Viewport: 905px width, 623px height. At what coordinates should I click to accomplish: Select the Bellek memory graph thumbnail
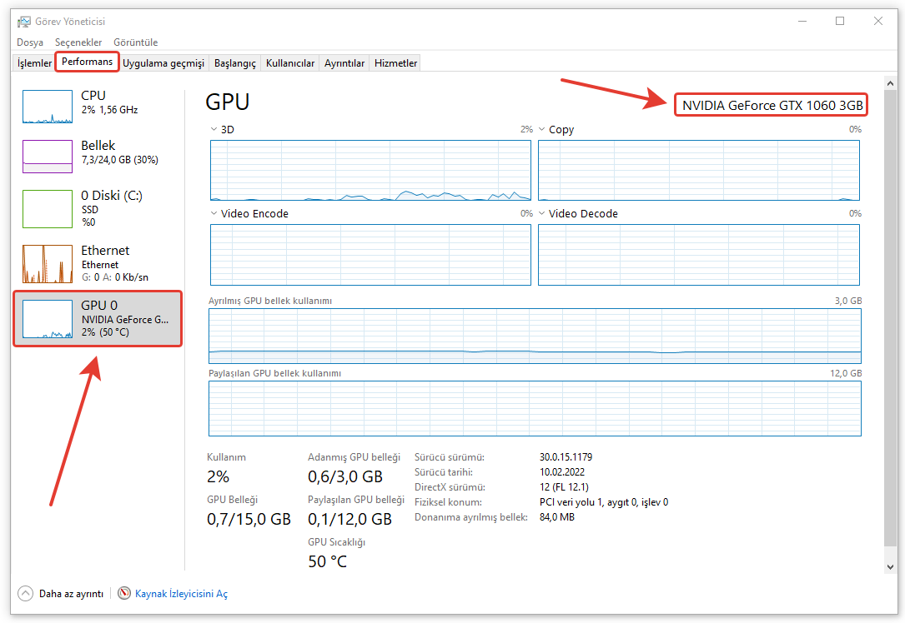47,156
